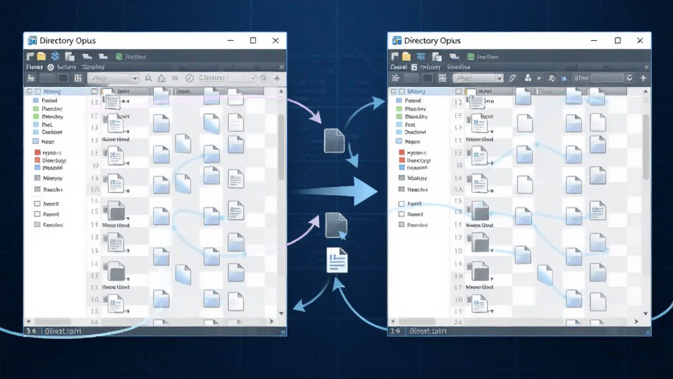Screen dimensions: 673x379
Task: Switch to grid view icon in right window
Action: (442, 78)
